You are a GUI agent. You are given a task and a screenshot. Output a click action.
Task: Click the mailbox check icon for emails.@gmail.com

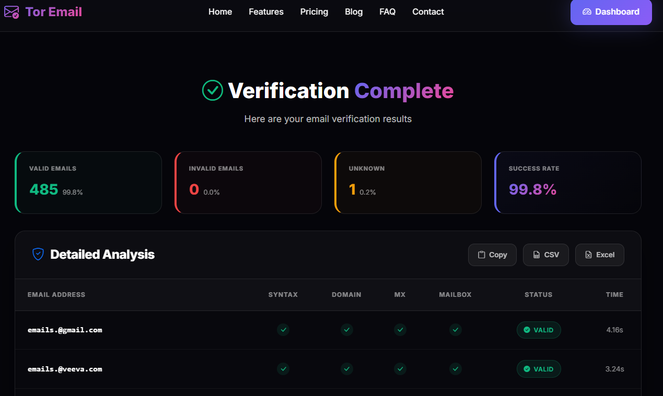click(x=456, y=330)
